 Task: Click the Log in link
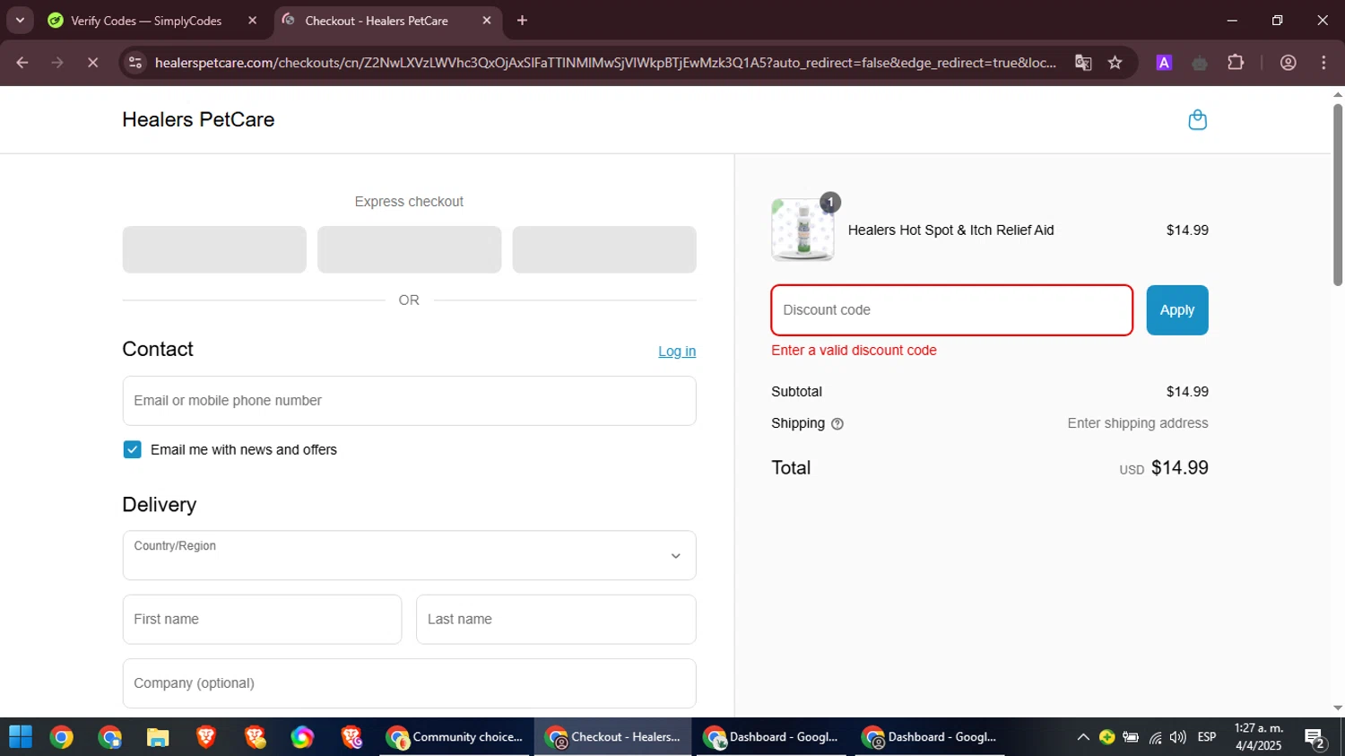tap(677, 352)
